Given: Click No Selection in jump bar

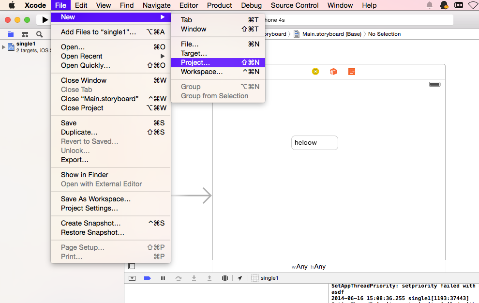Looking at the screenshot, I should 384,34.
